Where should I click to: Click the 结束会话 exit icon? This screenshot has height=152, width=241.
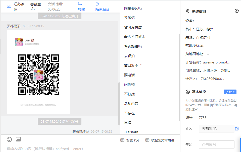click(x=98, y=4)
